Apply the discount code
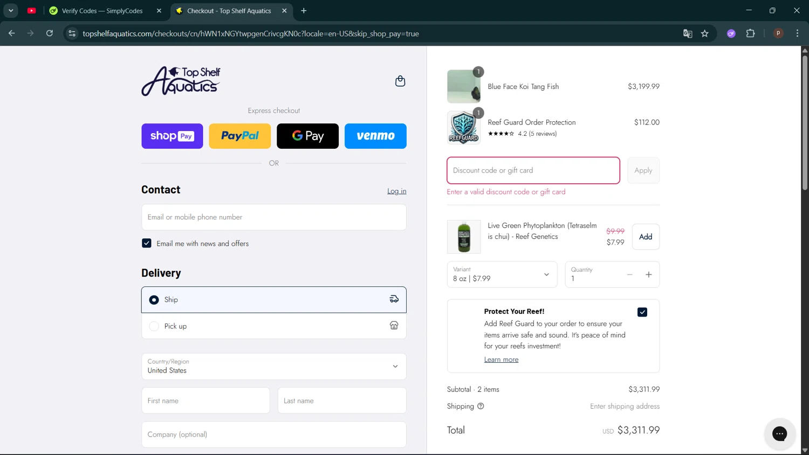This screenshot has height=455, width=809. (643, 170)
